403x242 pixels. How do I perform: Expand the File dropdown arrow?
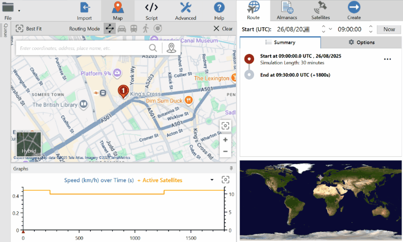19,11
